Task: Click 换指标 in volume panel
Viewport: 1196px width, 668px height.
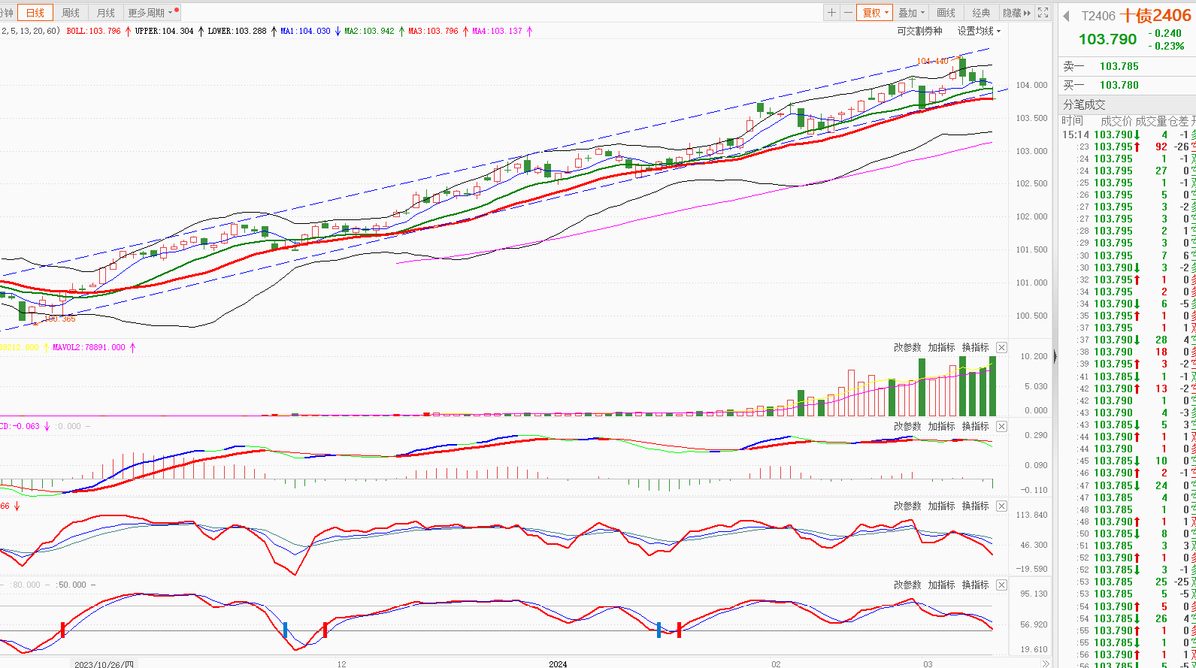Action: tap(975, 347)
